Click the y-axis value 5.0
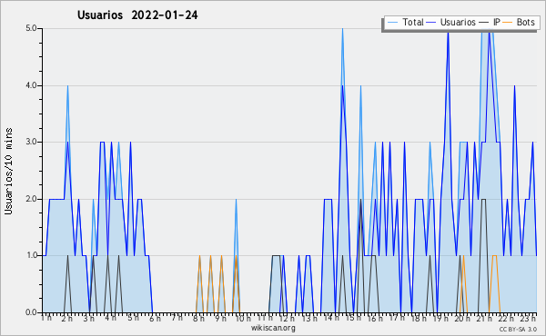 click(x=31, y=28)
